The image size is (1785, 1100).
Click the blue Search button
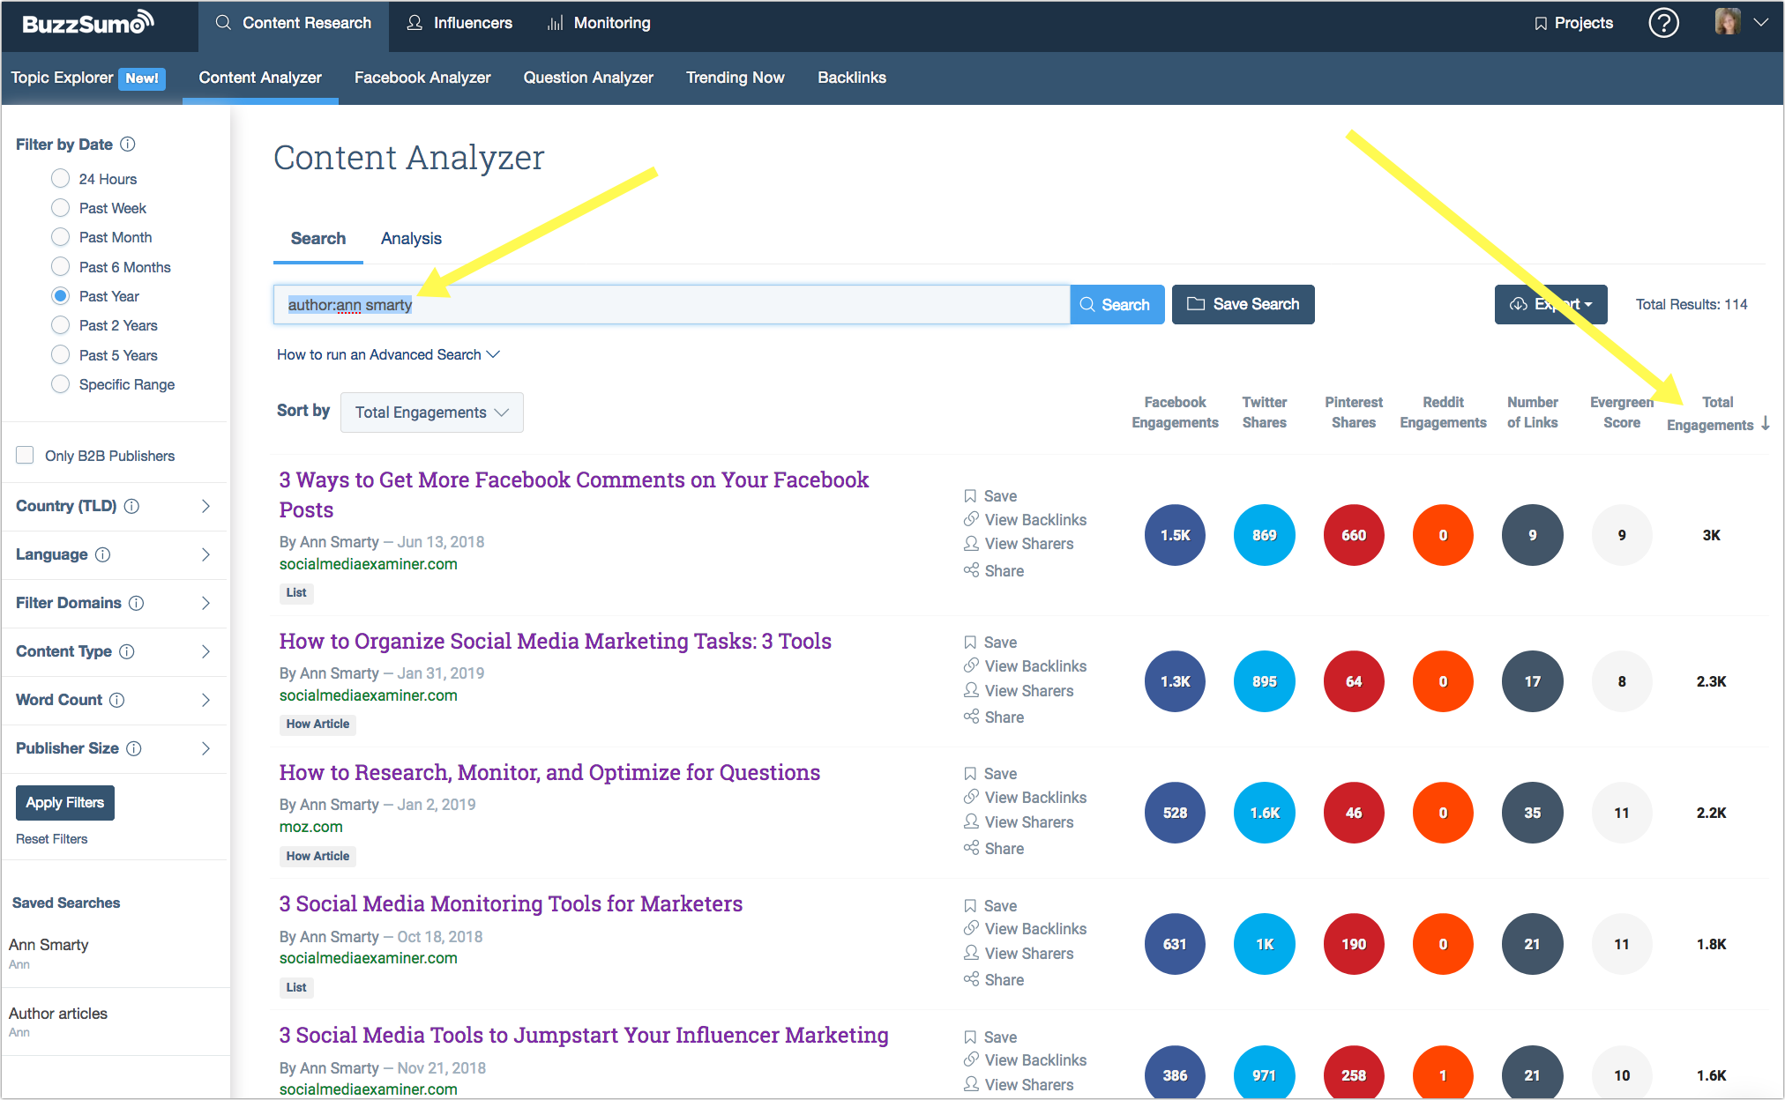pos(1117,304)
